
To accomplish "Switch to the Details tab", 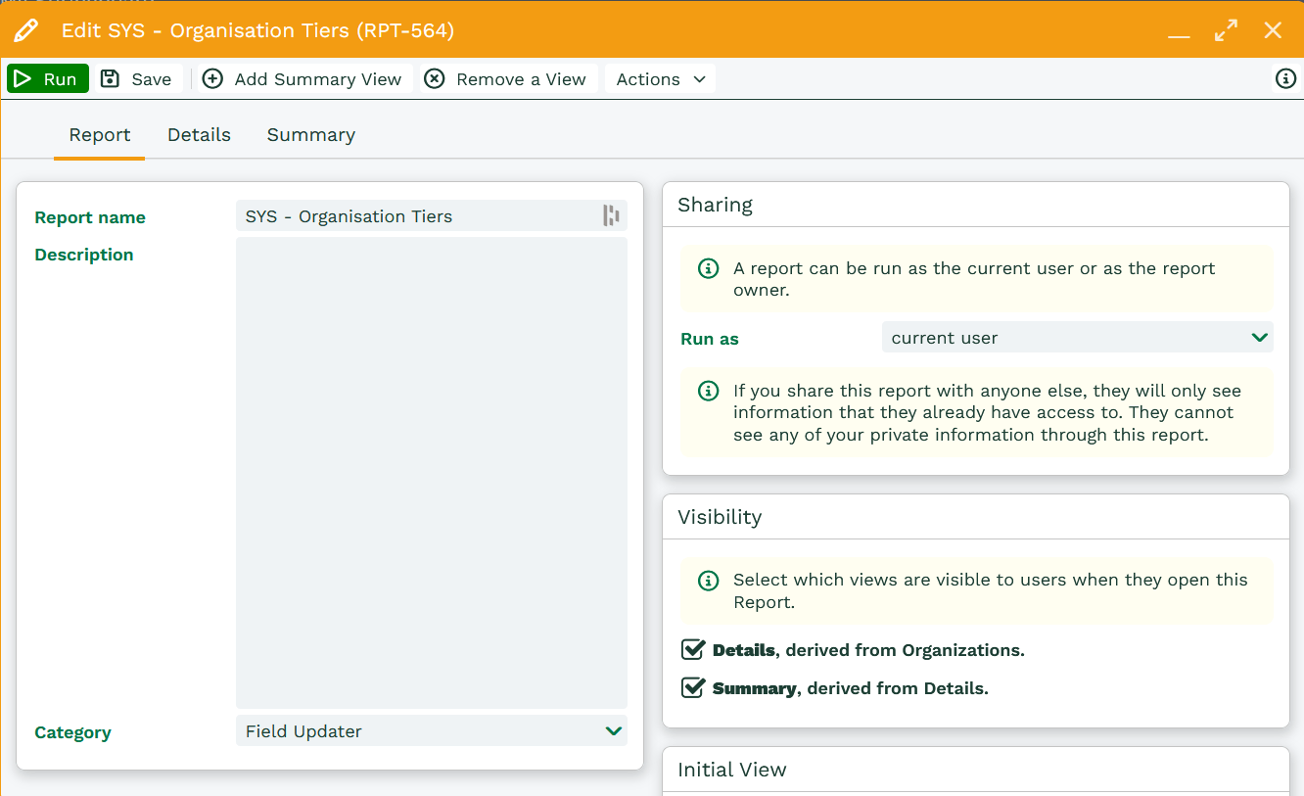I will 199,135.
